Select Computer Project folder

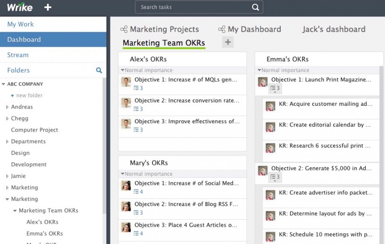(x=34, y=130)
